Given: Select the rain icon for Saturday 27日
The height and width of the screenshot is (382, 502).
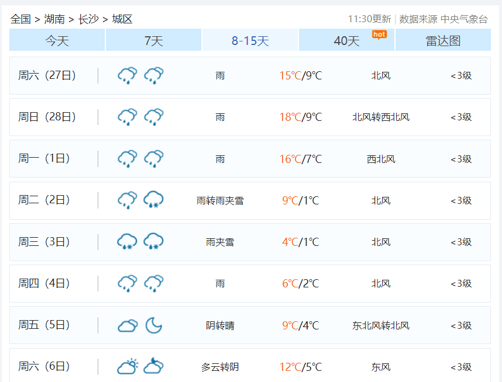Looking at the screenshot, I should pyautogui.click(x=127, y=75).
